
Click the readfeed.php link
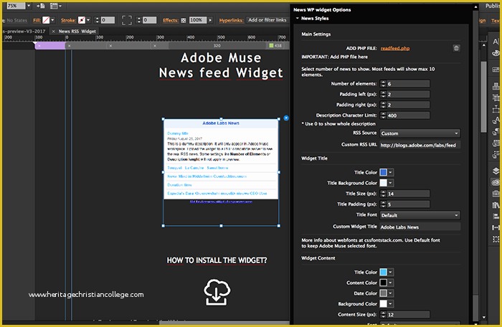point(395,48)
